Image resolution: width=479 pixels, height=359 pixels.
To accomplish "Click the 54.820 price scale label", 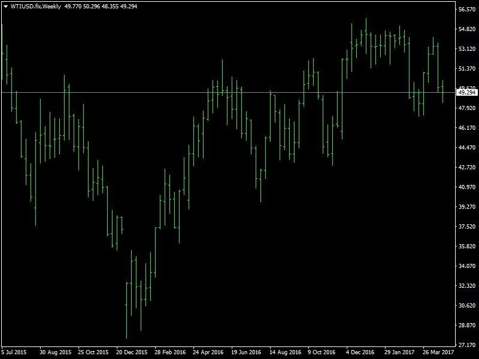I will pyautogui.click(x=467, y=29).
